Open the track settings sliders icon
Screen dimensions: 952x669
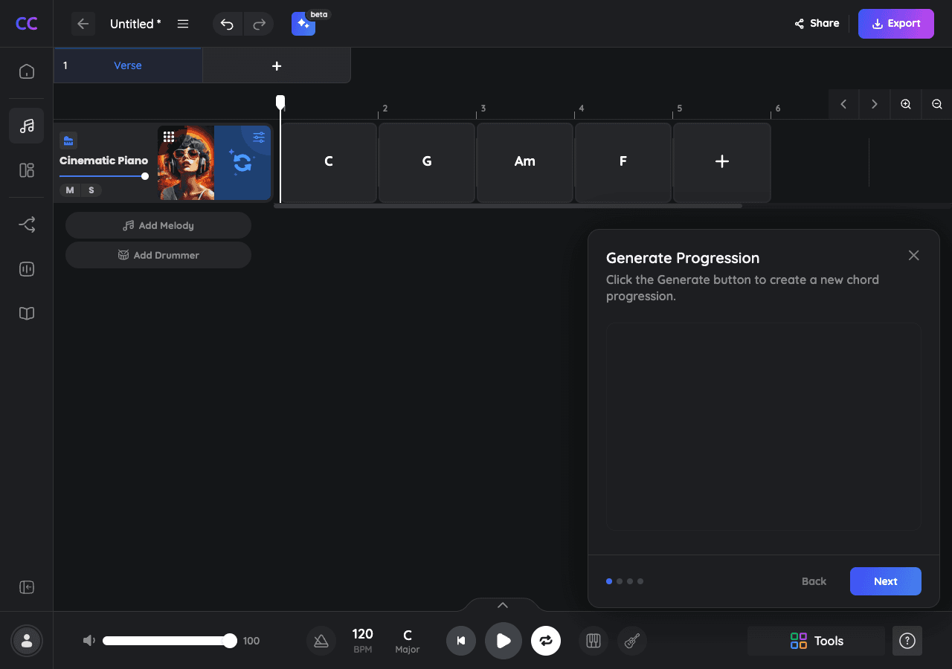pos(259,138)
